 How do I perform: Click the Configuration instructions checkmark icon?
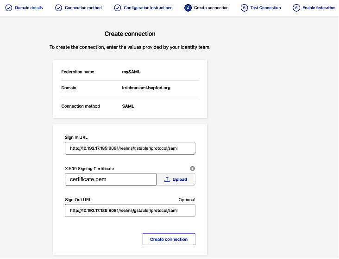(x=118, y=8)
